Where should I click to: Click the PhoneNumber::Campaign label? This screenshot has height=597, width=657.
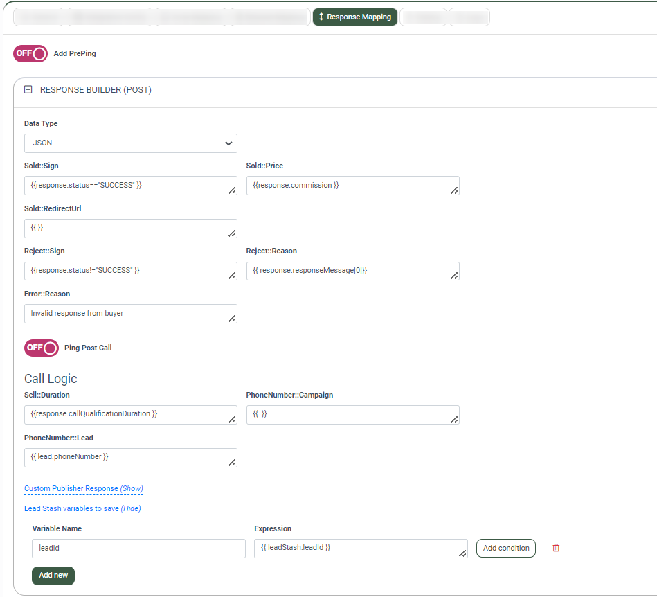click(289, 395)
